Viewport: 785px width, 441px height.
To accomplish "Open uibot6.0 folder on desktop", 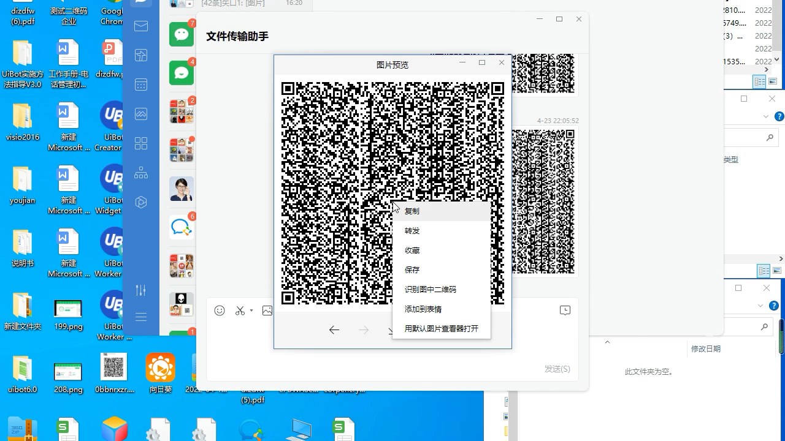I will (x=23, y=374).
